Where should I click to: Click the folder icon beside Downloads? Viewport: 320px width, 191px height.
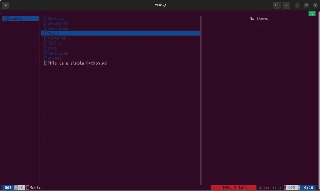coord(45,28)
